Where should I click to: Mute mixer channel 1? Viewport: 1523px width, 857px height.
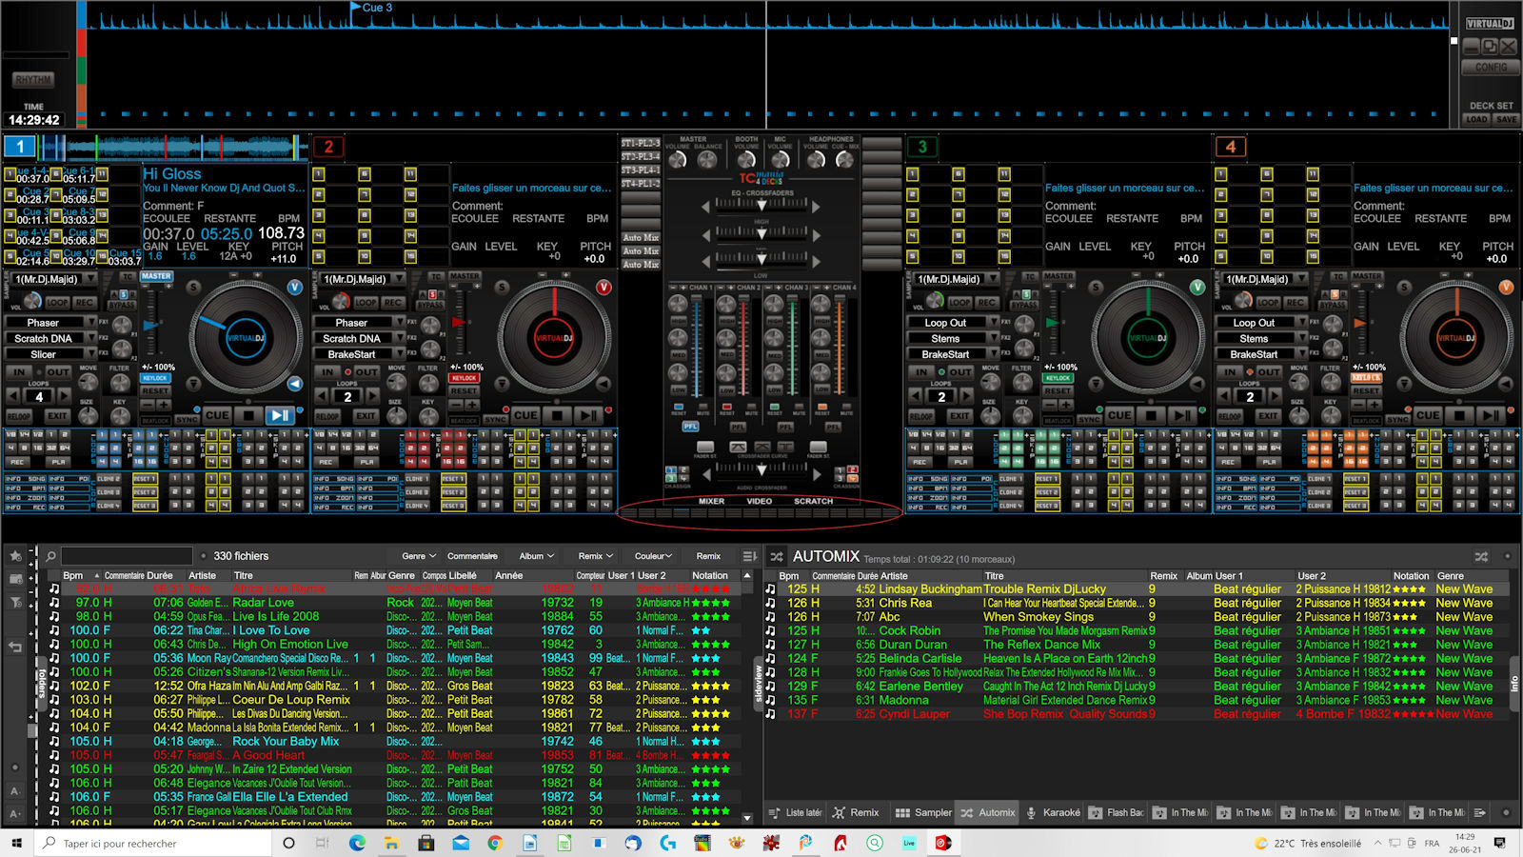703,408
